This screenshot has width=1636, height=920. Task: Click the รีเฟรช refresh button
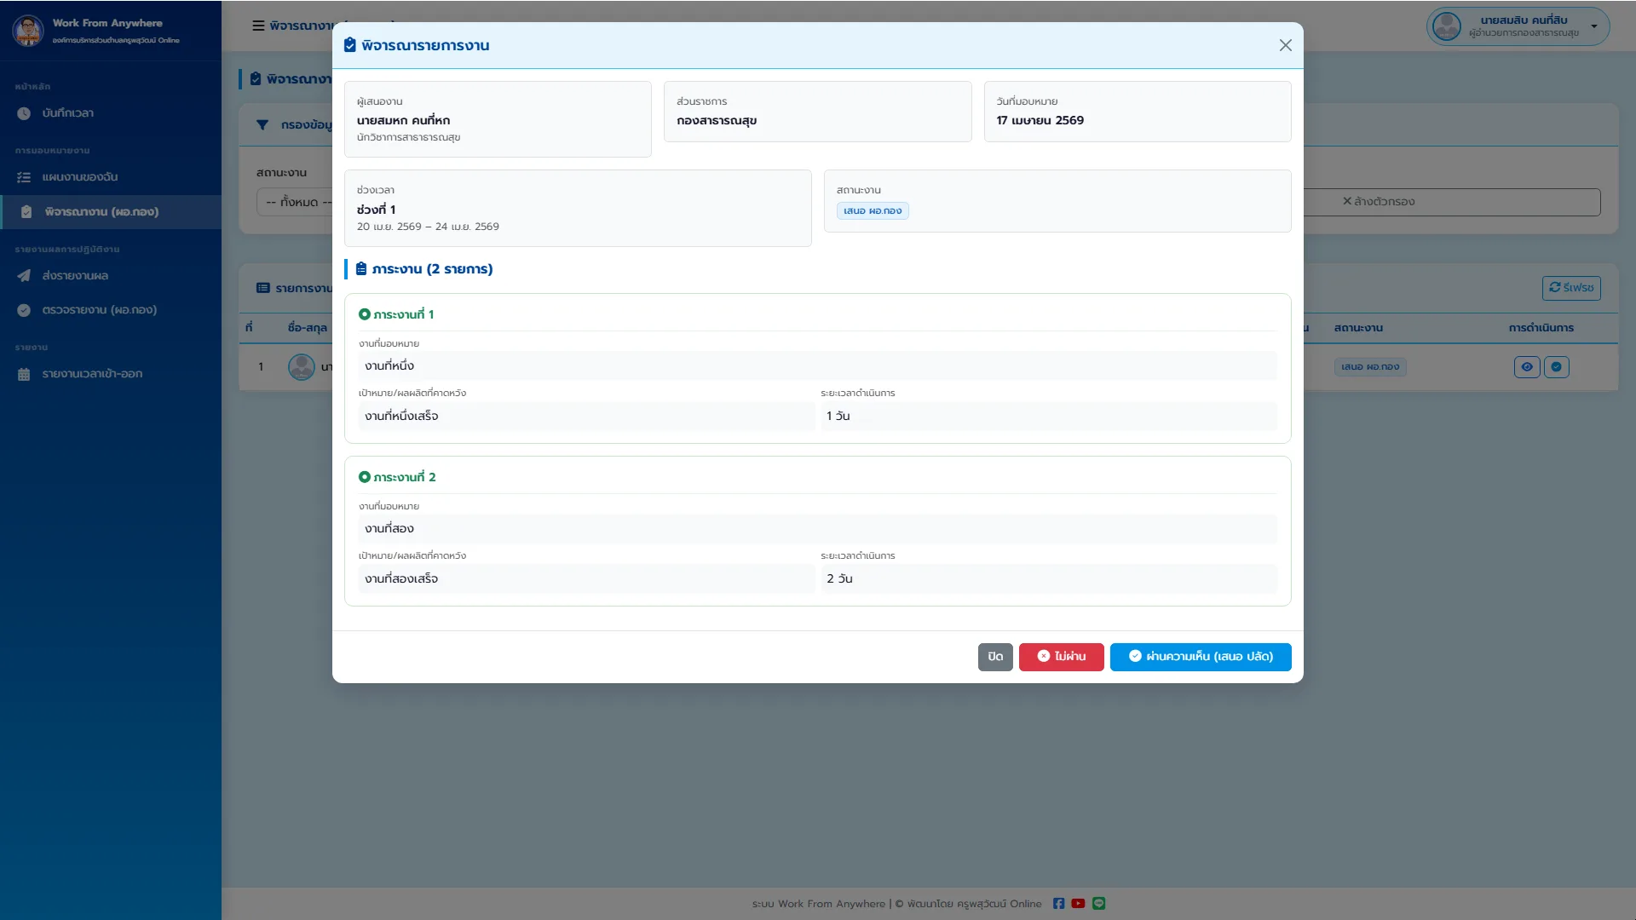[x=1571, y=288]
